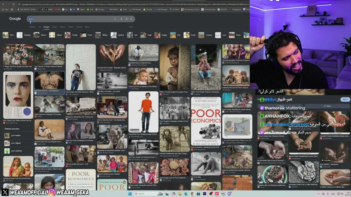Click the magnifier search submit icon

131,19
